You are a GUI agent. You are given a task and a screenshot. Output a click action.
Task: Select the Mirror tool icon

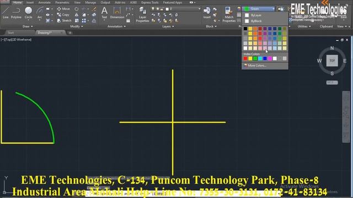pos(77,15)
